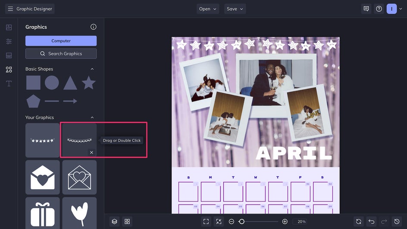Collapse the Your Graphics section
Image resolution: width=407 pixels, height=229 pixels.
(92, 118)
